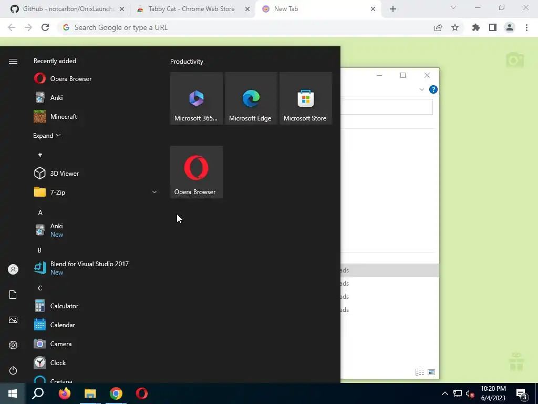The height and width of the screenshot is (404, 538).
Task: Switch Explorer to details view icon
Action: pyautogui.click(x=420, y=372)
